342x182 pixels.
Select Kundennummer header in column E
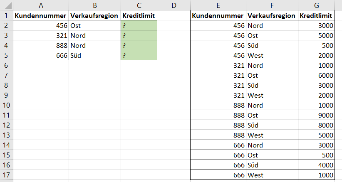pos(218,15)
